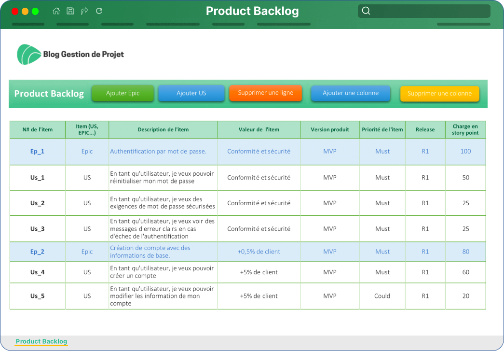Minimize window with yellow button
504x351 pixels.
(x=25, y=12)
